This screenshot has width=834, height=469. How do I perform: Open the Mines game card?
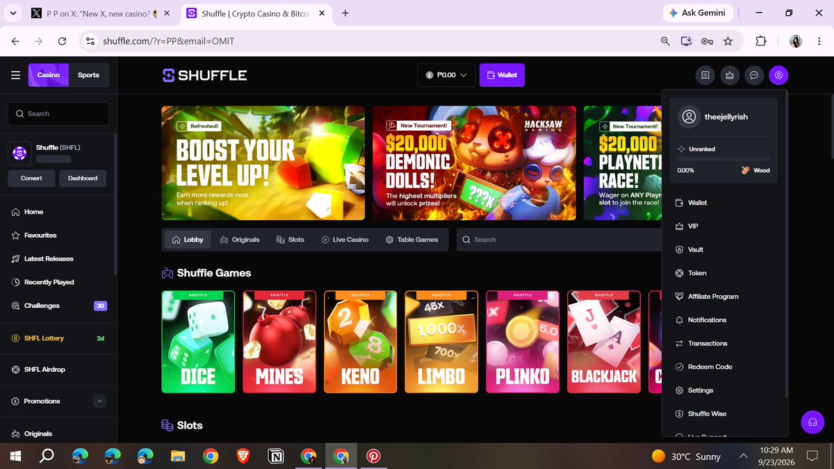tap(279, 342)
